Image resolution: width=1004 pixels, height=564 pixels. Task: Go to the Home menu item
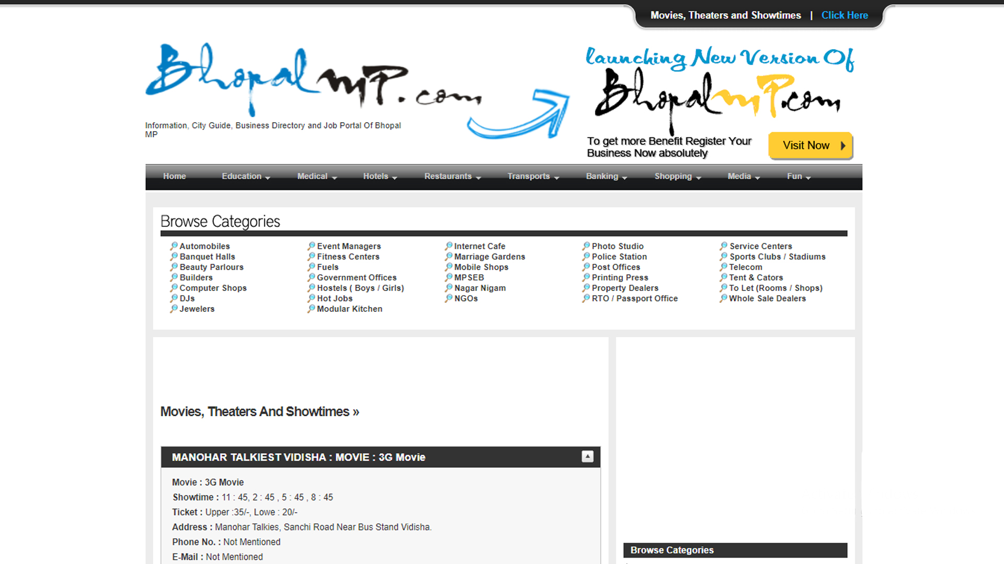pos(175,177)
